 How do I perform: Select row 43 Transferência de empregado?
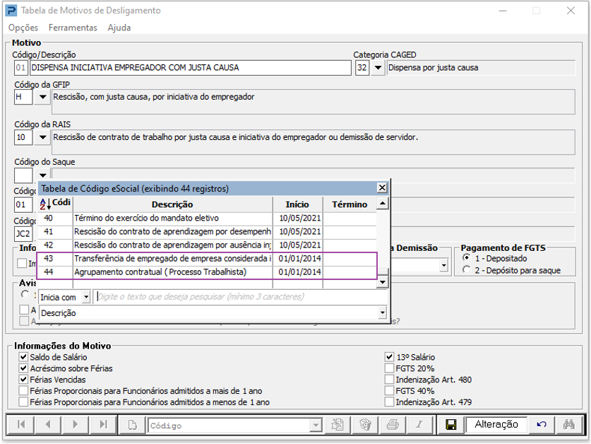coord(207,259)
